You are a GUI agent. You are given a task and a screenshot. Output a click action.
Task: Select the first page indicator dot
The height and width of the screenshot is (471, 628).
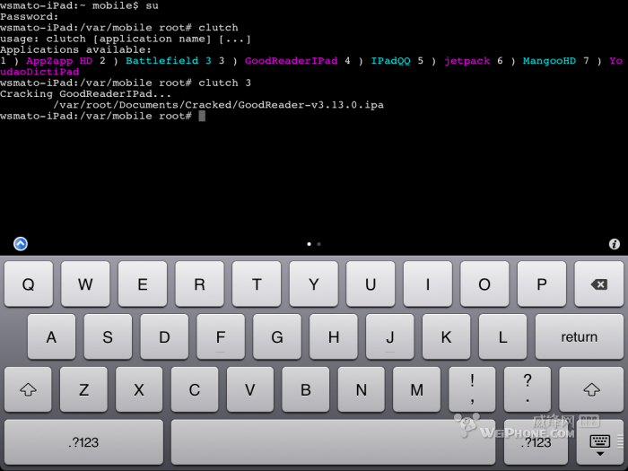309,244
